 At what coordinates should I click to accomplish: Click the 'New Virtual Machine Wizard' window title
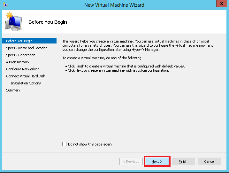pyautogui.click(x=114, y=5)
